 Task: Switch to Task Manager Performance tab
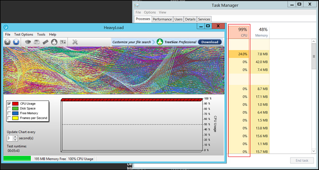[162, 19]
